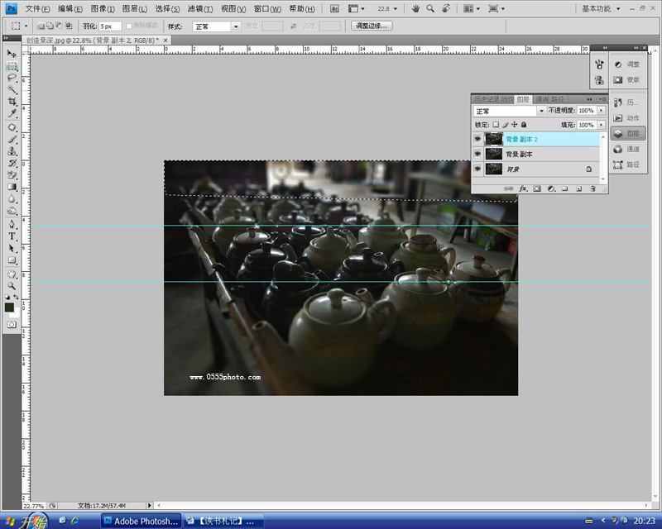Toggle visibility of the 背景 副本 layer
662x529 pixels.
pyautogui.click(x=477, y=154)
